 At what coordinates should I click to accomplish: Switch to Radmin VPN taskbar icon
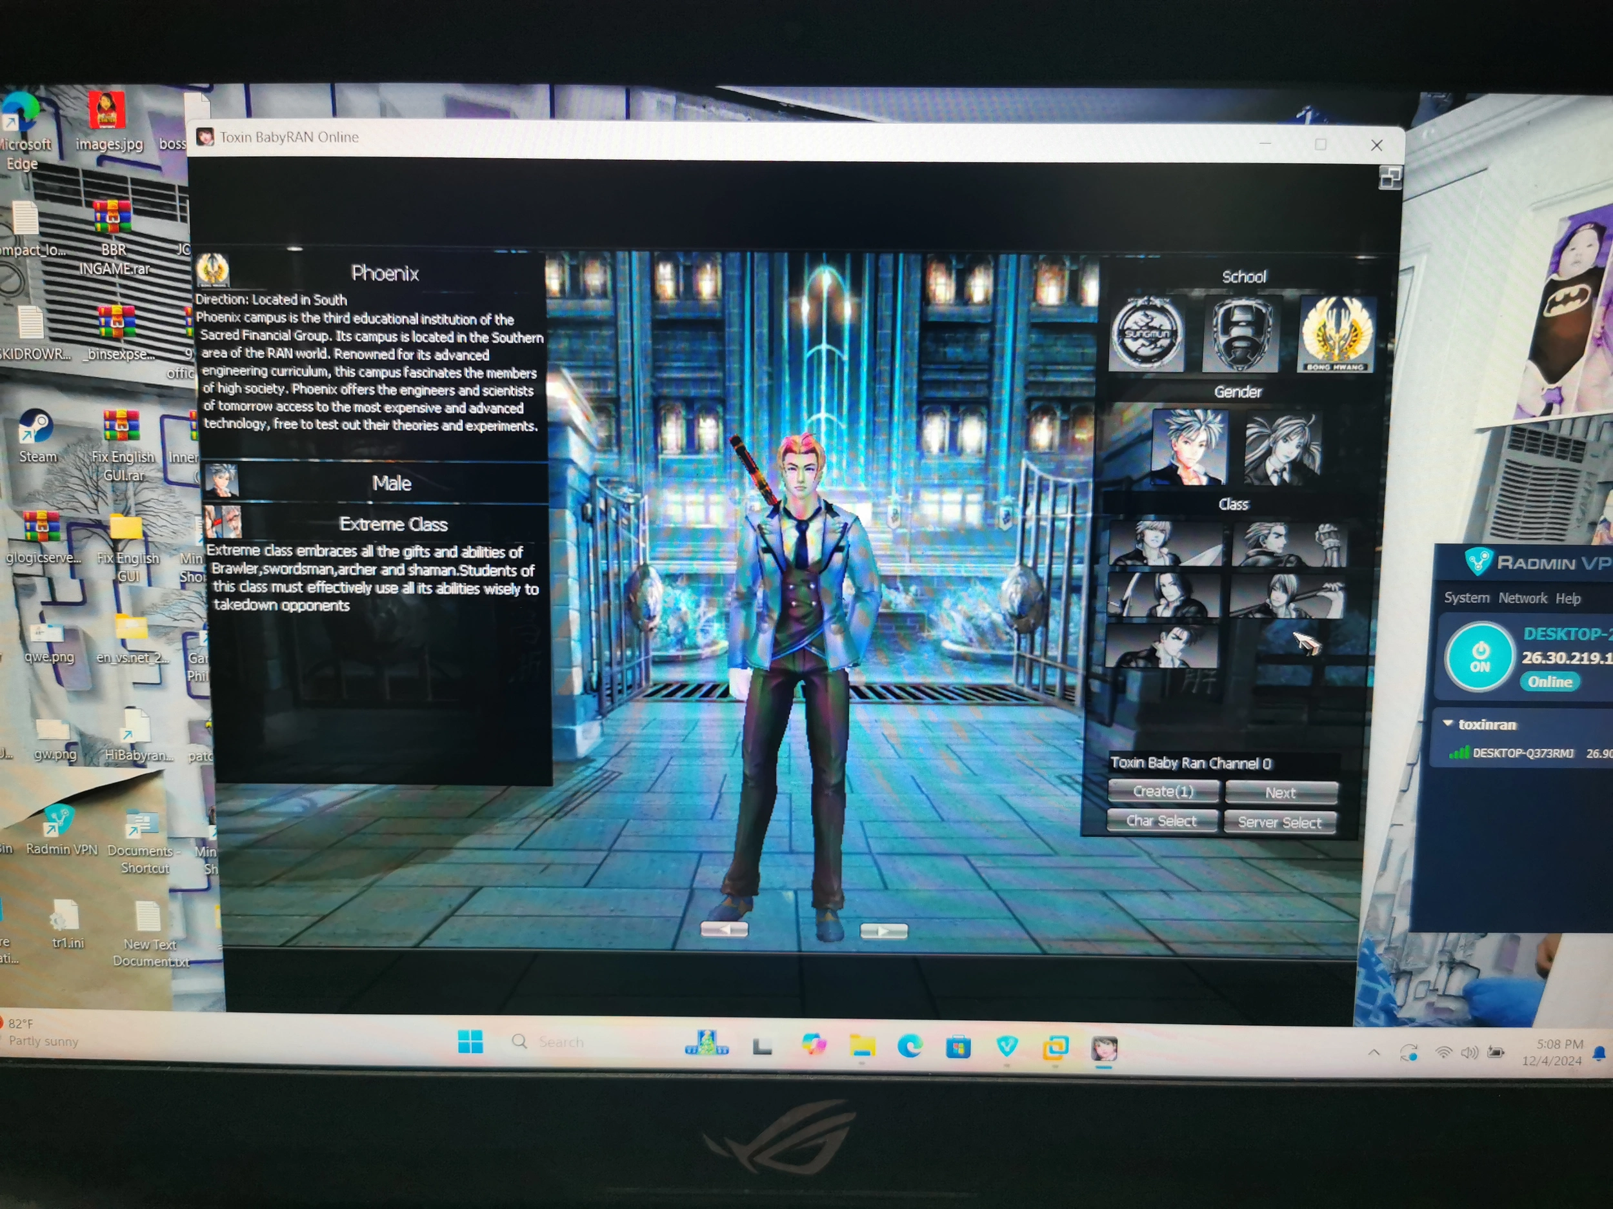(1007, 1048)
